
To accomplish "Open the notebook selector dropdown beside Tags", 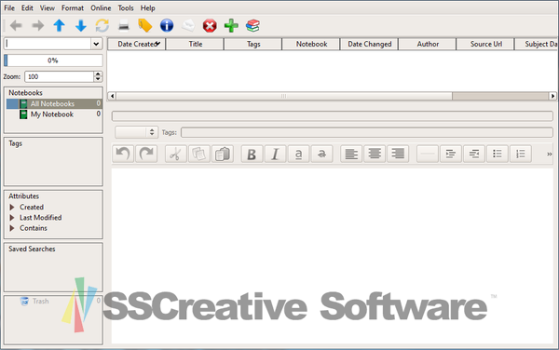I will click(x=136, y=132).
